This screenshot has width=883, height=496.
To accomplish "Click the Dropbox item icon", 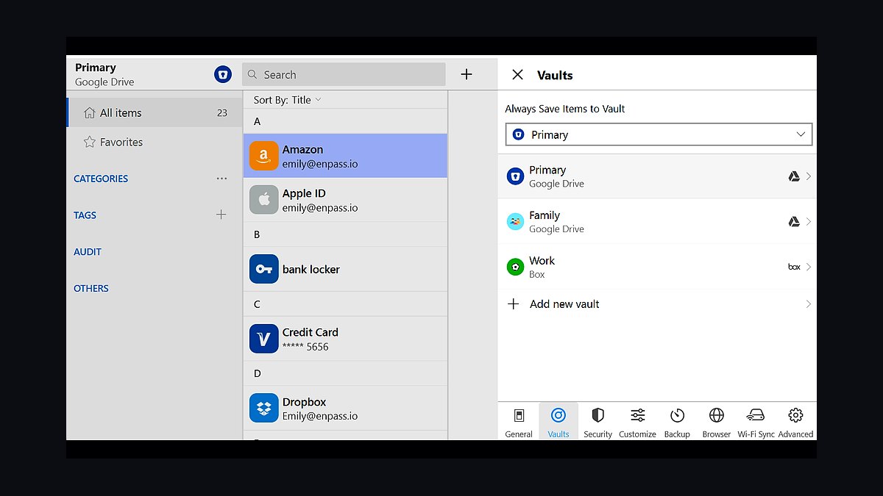I will pos(263,408).
